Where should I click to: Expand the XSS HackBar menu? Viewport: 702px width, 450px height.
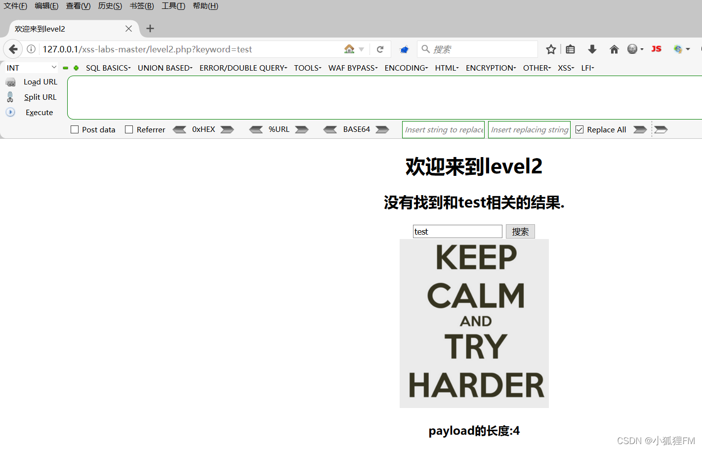click(x=566, y=68)
